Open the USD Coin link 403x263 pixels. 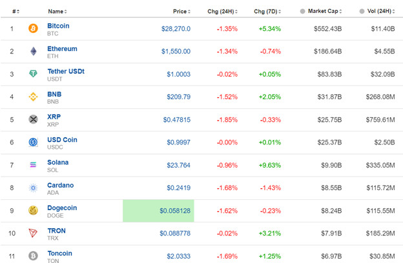point(62,140)
